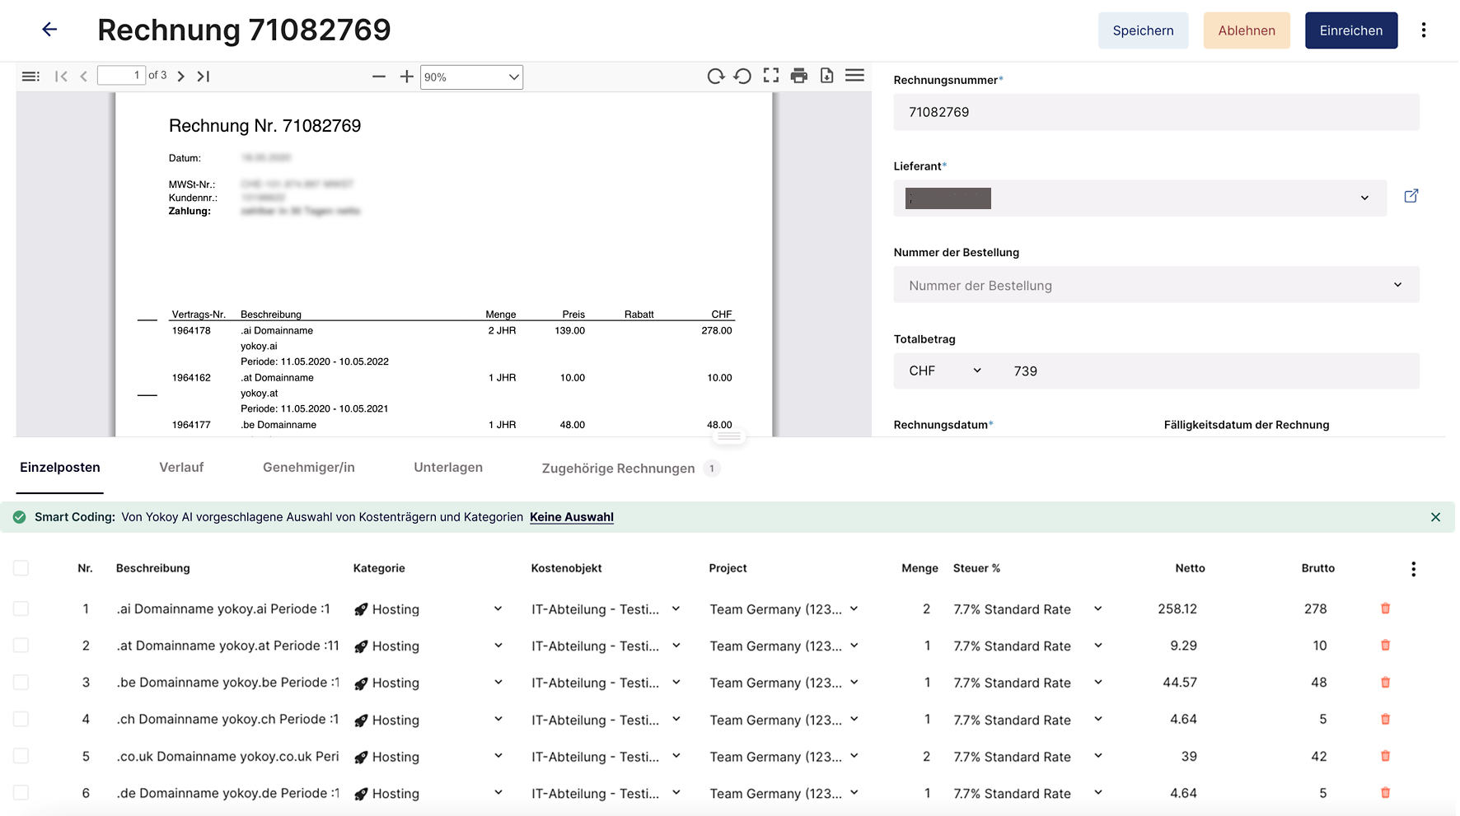1460x816 pixels.
Task: Zoom in the PDF with plus icon
Action: click(x=406, y=77)
